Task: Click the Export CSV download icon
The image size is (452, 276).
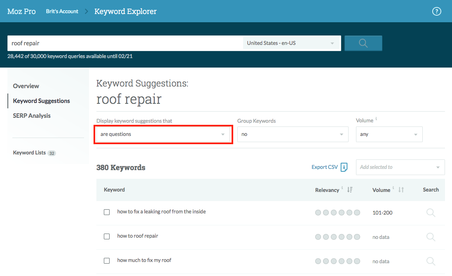Action: [x=344, y=167]
